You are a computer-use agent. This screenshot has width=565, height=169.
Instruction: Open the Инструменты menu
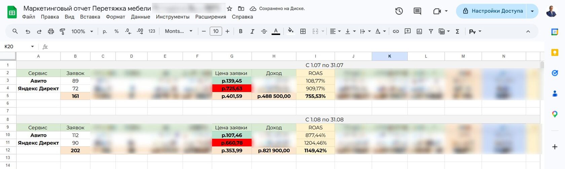(173, 17)
